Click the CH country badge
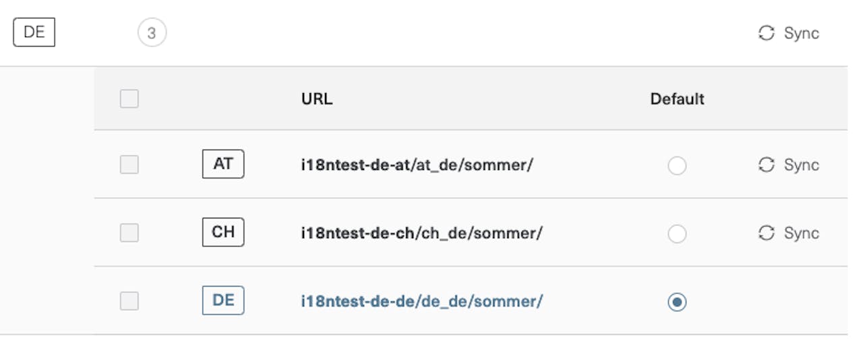 pyautogui.click(x=223, y=232)
